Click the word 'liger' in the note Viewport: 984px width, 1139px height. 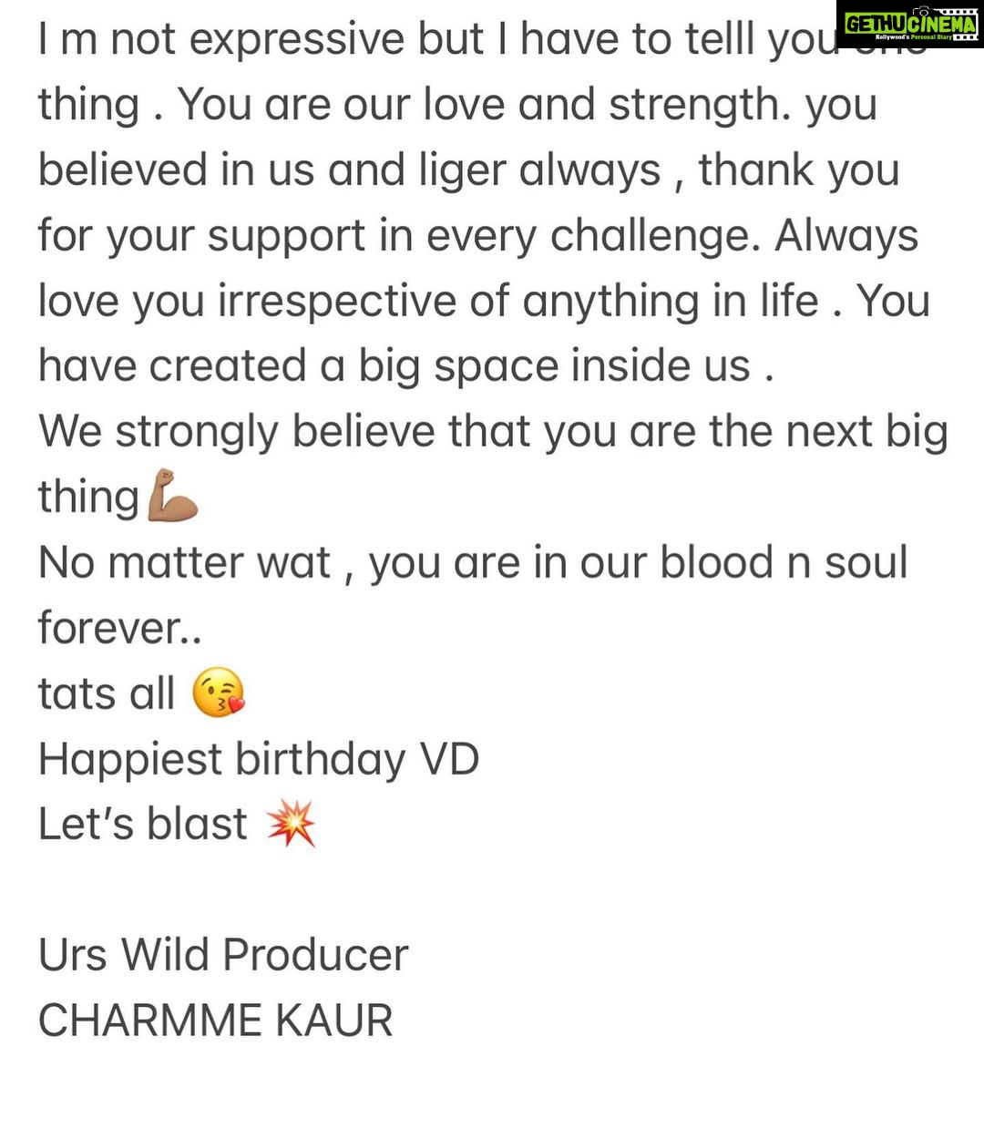tap(458, 170)
